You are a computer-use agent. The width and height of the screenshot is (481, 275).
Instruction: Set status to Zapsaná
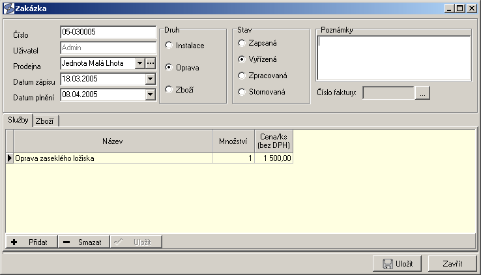tap(242, 43)
